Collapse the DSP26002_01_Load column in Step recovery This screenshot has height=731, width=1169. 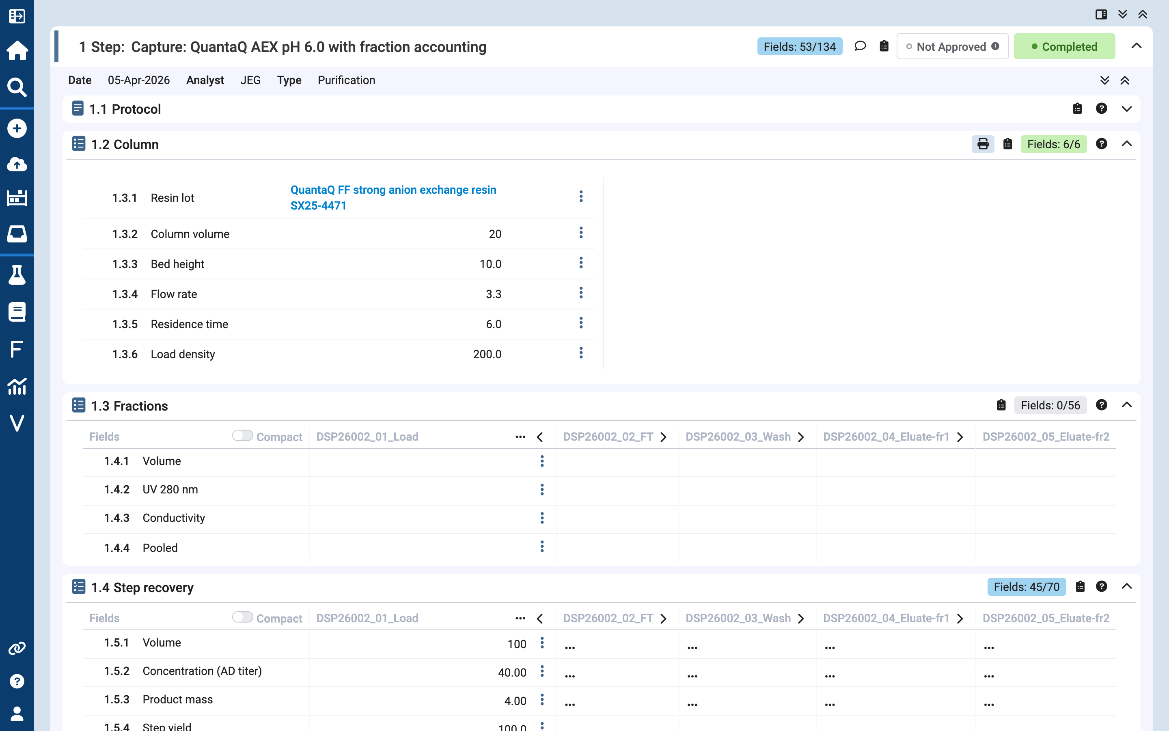click(540, 619)
